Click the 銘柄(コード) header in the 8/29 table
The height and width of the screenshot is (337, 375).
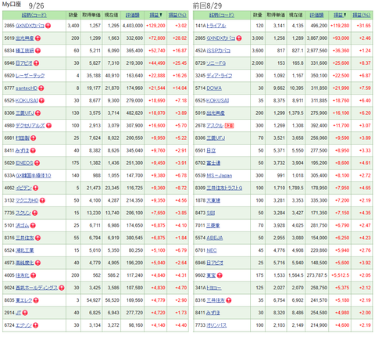point(222,15)
